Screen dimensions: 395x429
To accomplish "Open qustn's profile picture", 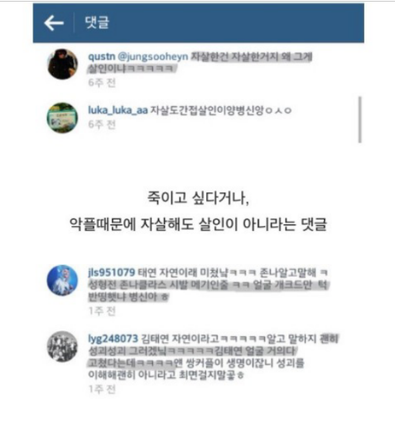I will [63, 64].
